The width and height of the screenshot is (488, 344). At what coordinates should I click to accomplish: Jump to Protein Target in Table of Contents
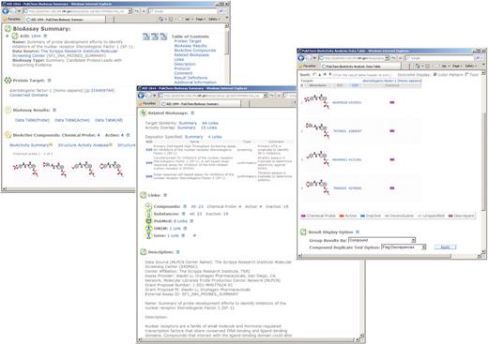click(x=188, y=41)
